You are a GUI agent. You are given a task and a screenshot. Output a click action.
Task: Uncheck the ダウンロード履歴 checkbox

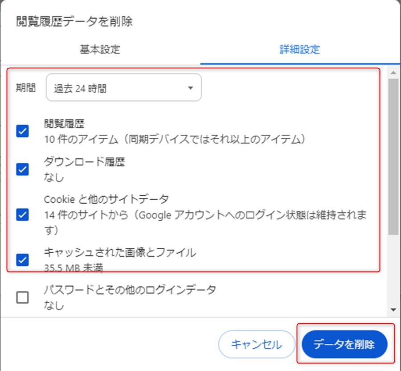click(x=22, y=169)
